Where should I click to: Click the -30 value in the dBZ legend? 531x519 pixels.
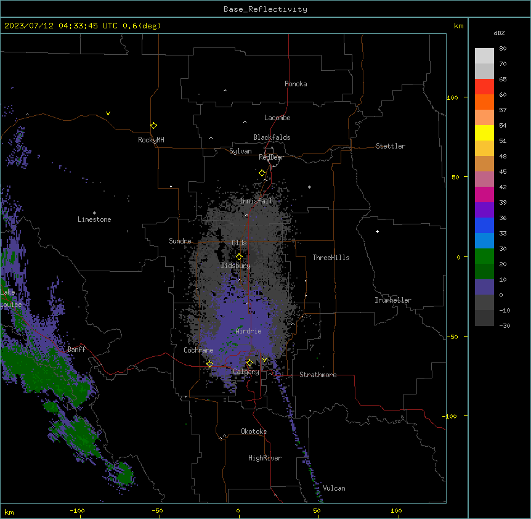point(505,326)
